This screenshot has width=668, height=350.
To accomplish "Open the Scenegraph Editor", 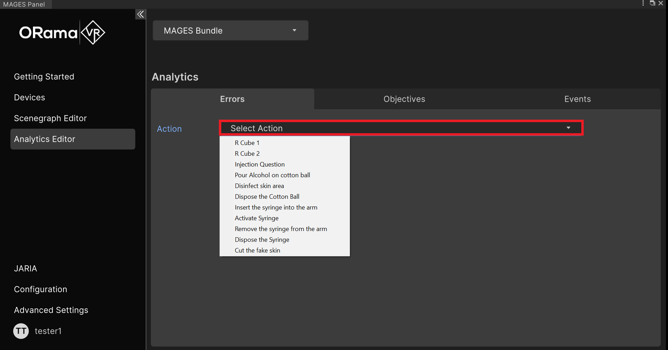I will coord(50,118).
